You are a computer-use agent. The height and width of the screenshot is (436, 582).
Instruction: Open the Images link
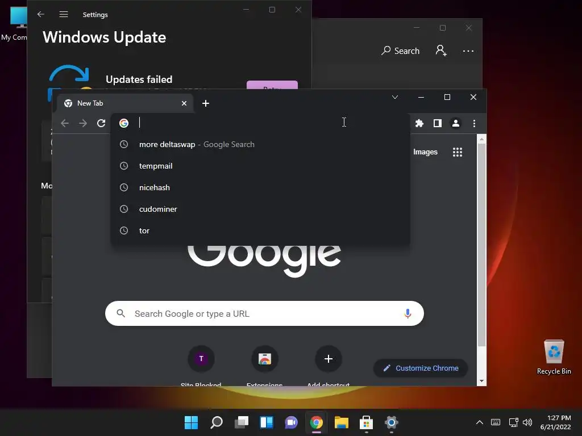point(425,152)
